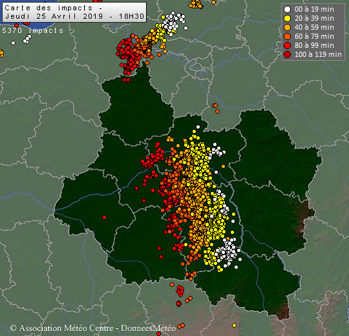Click the single white impact dot at the far upper left
The width and height of the screenshot is (349, 336).
(x=14, y=43)
